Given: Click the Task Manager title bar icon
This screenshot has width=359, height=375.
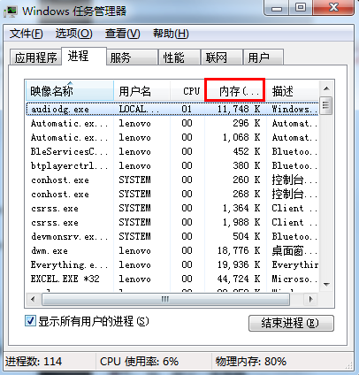Looking at the screenshot, I should pyautogui.click(x=11, y=11).
